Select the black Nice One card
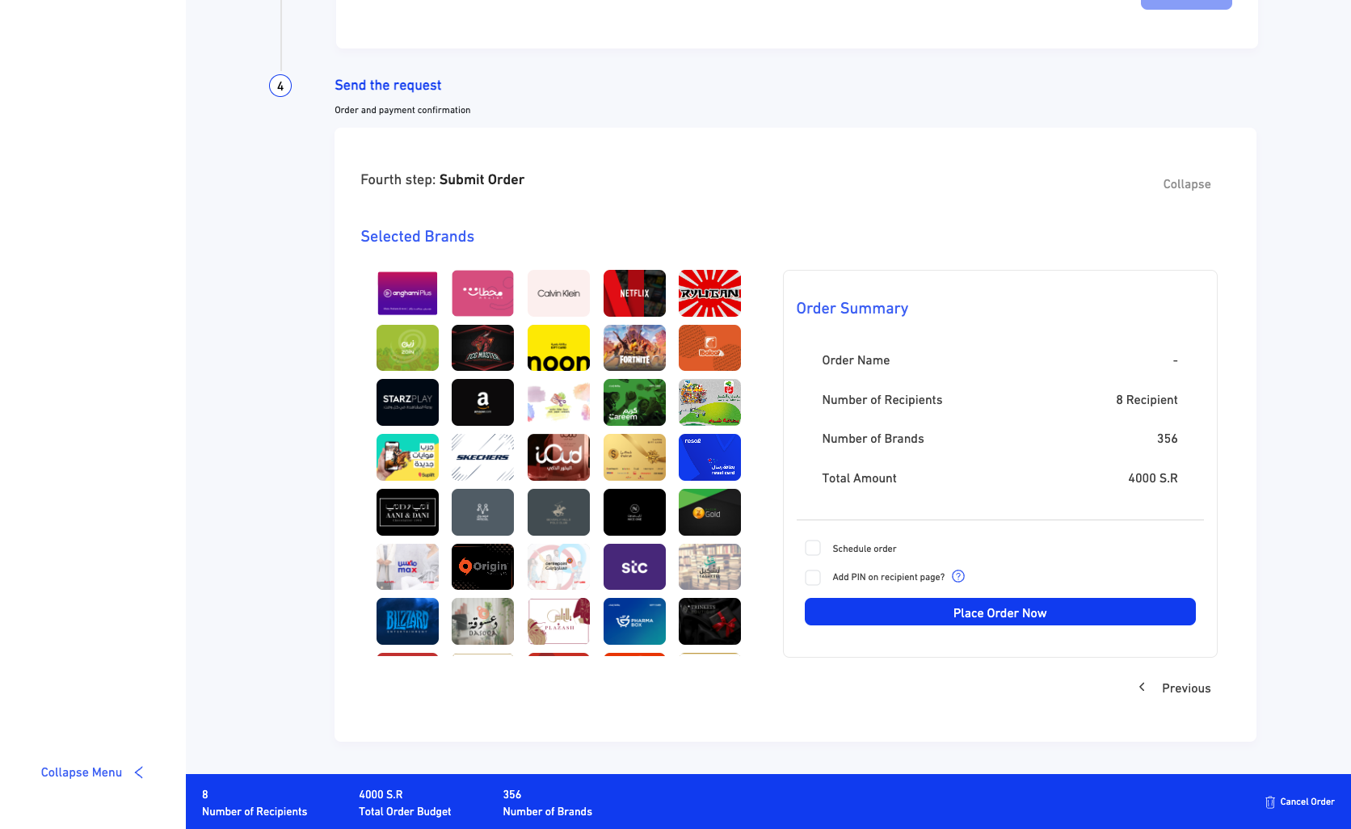This screenshot has height=829, width=1351. click(634, 512)
